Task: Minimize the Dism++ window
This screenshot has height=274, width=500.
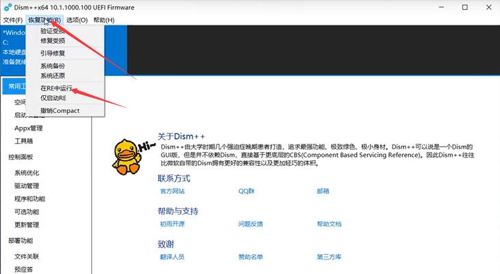Action: (441, 7)
